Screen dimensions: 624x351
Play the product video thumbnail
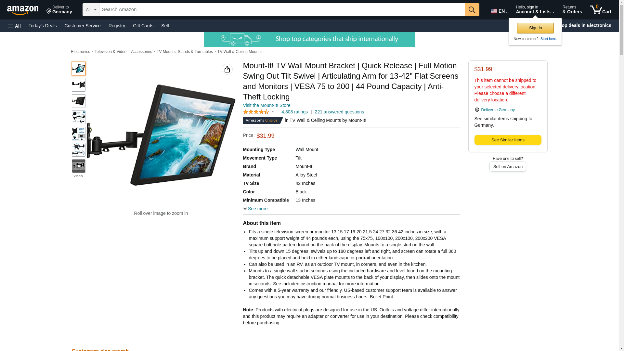coord(78,166)
